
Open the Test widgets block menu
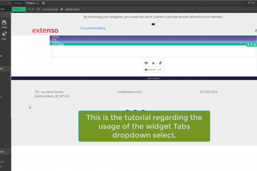coord(255,44)
